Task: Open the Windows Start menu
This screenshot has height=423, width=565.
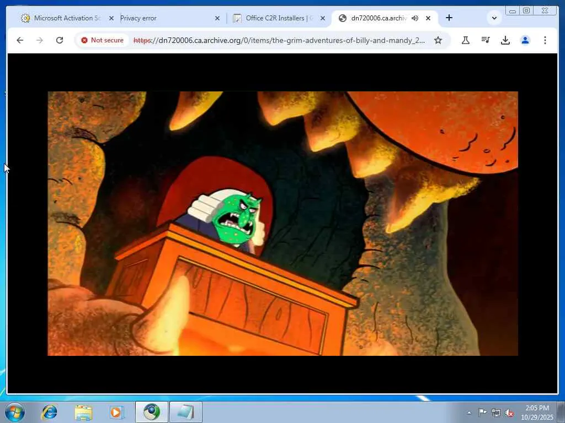Action: click(x=15, y=412)
